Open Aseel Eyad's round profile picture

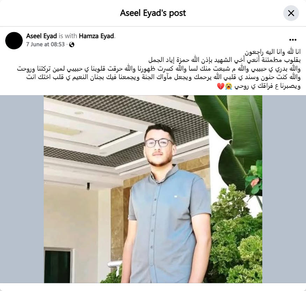14,41
